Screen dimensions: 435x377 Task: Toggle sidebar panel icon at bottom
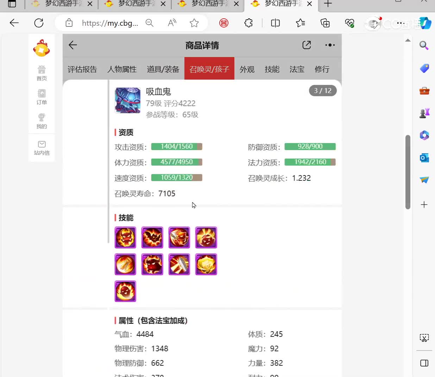click(424, 363)
